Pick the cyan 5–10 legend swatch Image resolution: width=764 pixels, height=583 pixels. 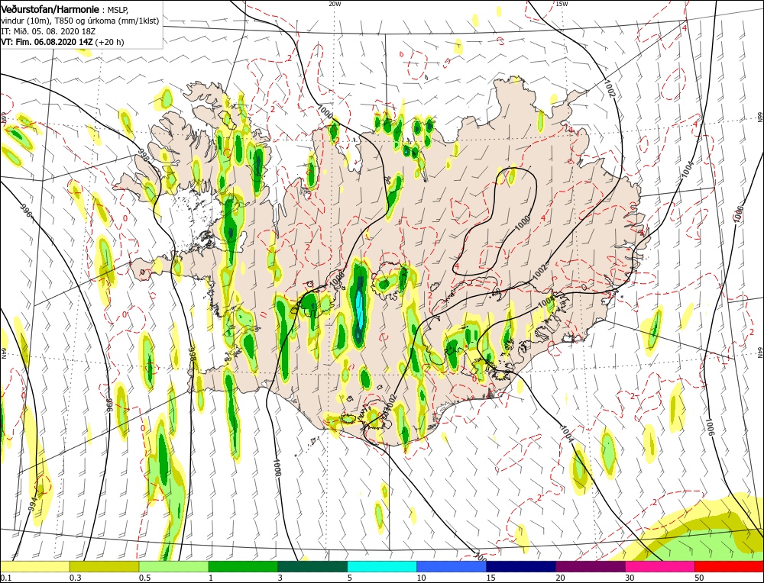coord(382,566)
